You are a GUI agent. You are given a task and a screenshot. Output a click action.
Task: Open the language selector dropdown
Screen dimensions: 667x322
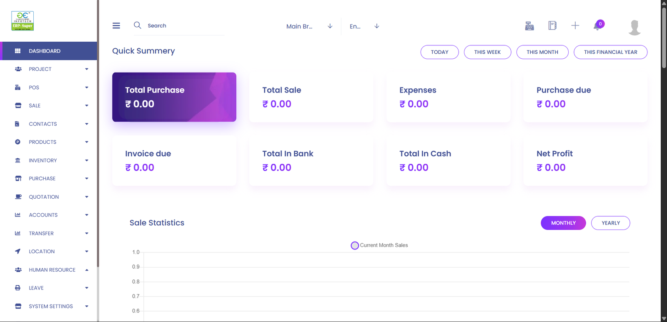tap(364, 26)
